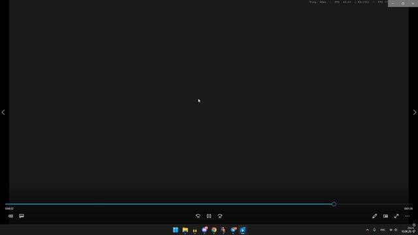Pause the video with the center playback button
418x235 pixels.
[x=209, y=216]
